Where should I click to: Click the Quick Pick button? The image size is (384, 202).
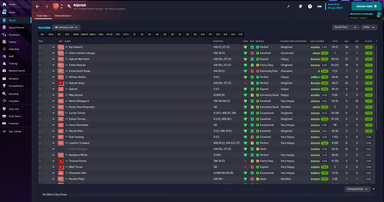click(x=341, y=27)
